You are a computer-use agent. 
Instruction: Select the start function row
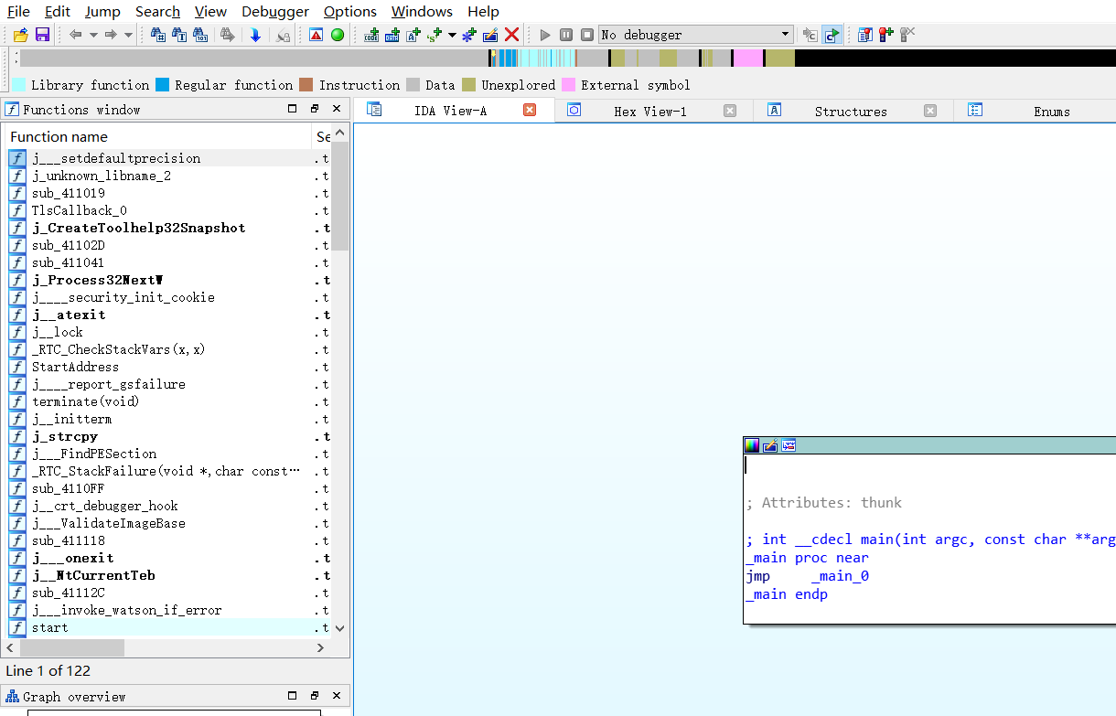[x=169, y=627]
